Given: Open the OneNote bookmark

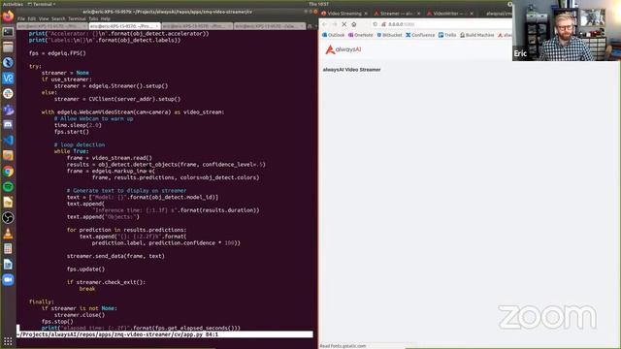Looking at the screenshot, I should (361, 35).
